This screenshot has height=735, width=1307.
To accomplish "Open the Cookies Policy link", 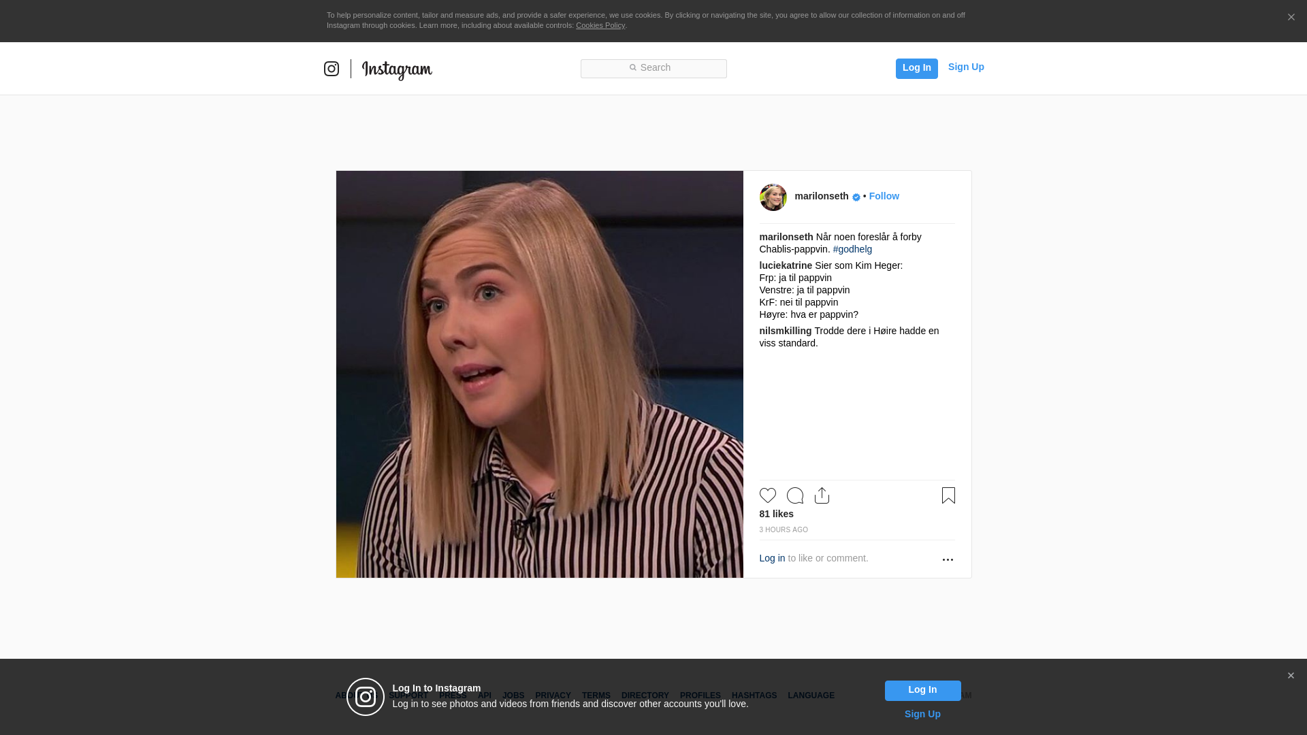I will point(600,25).
